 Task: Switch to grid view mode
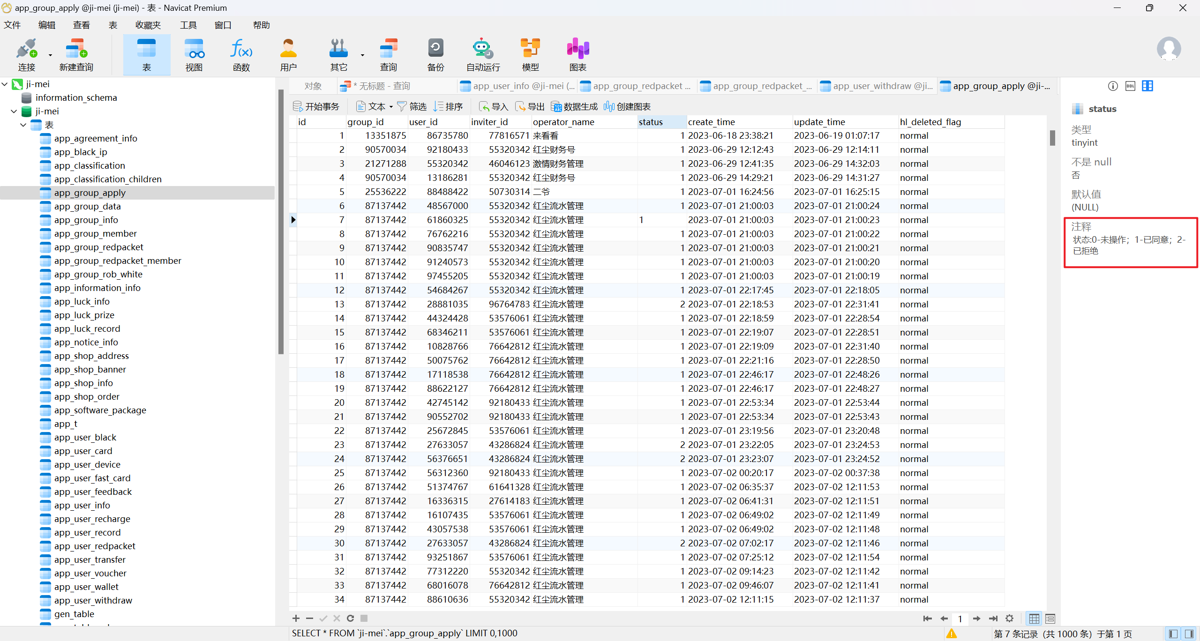pyautogui.click(x=1034, y=619)
